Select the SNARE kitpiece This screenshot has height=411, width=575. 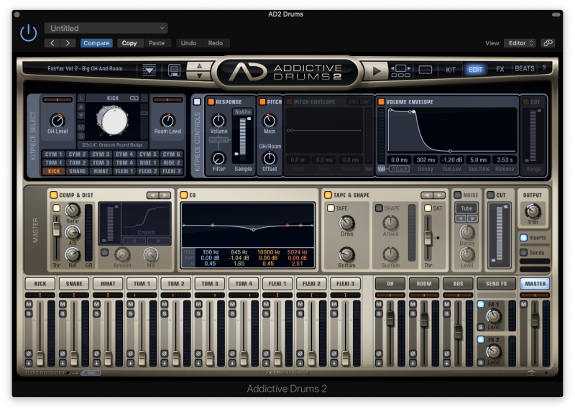[78, 171]
